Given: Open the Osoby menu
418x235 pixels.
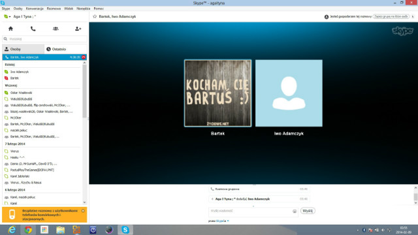Looking at the screenshot, I should [18, 8].
